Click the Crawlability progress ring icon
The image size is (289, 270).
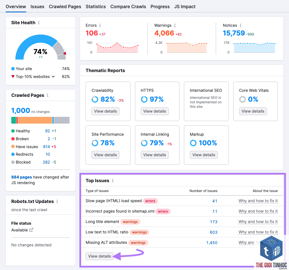point(95,99)
